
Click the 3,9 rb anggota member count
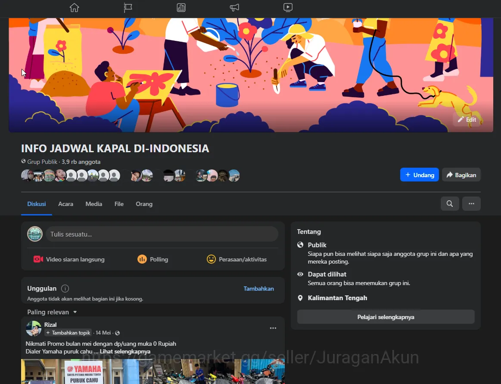81,162
